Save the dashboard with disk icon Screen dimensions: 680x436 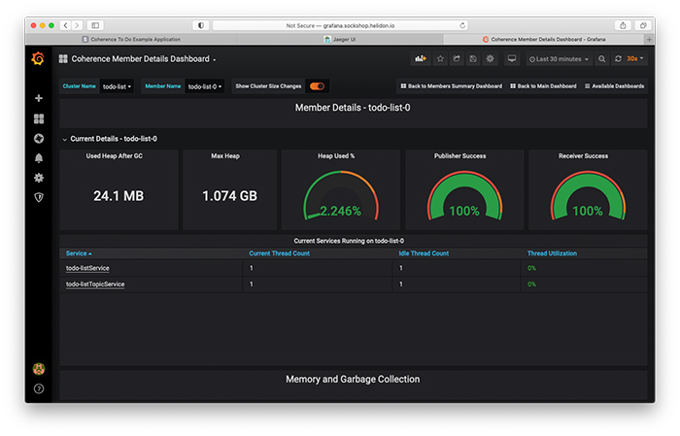[473, 58]
